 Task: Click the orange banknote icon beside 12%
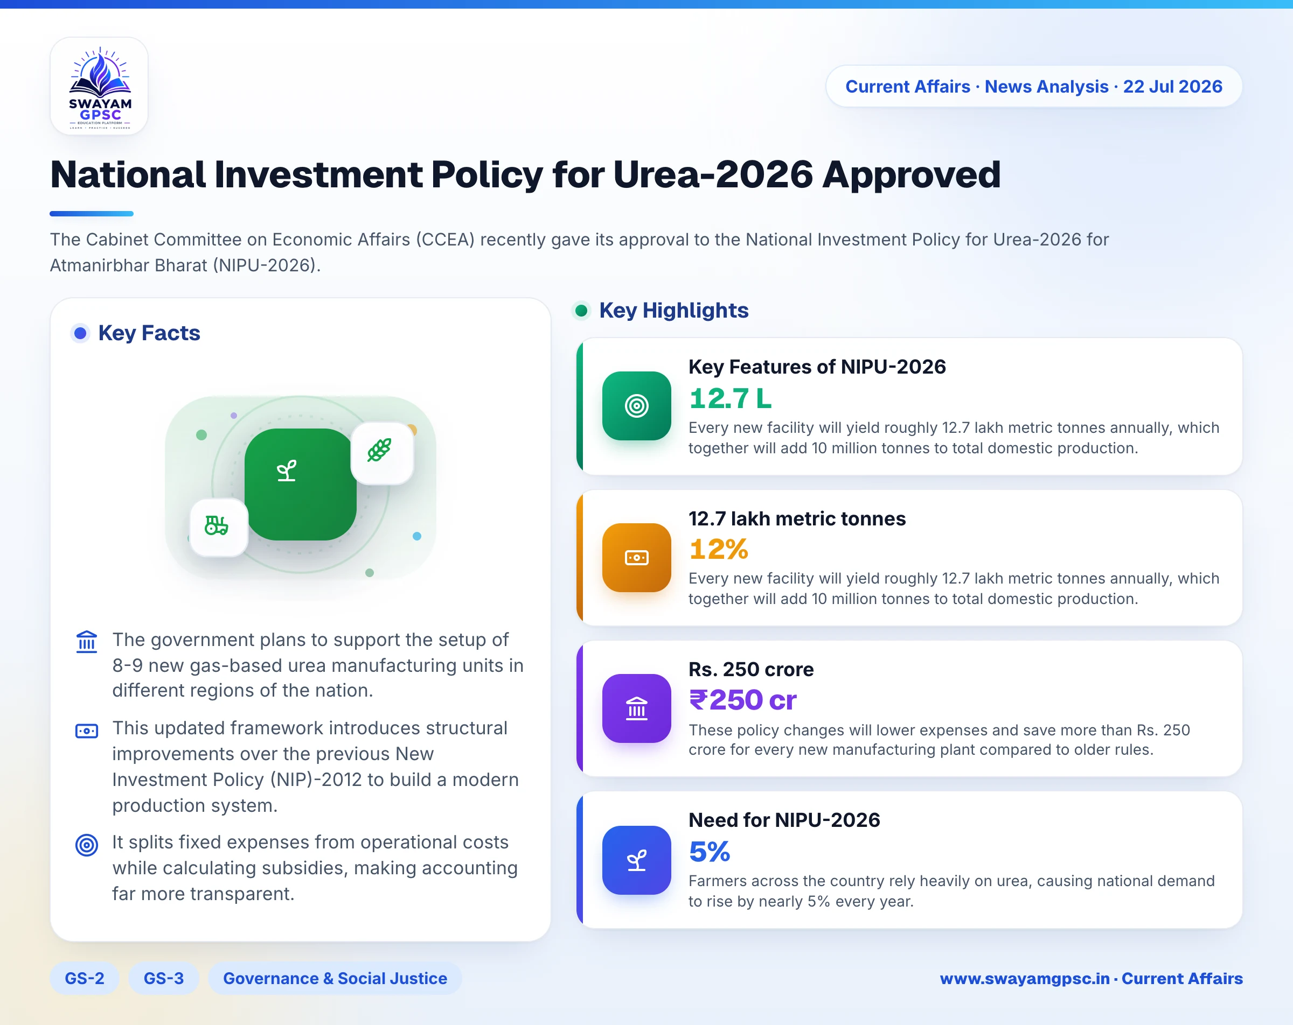tap(636, 558)
